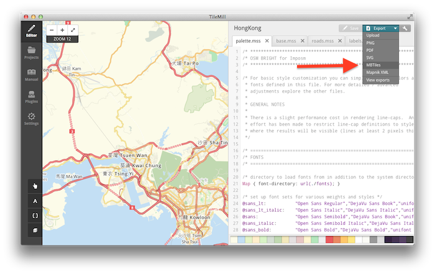This screenshot has width=435, height=274.
Task: Click the Kwai Chung map label
Action: pyautogui.click(x=140, y=165)
